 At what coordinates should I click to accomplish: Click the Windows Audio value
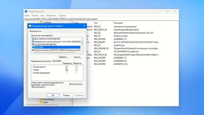pos(120,36)
